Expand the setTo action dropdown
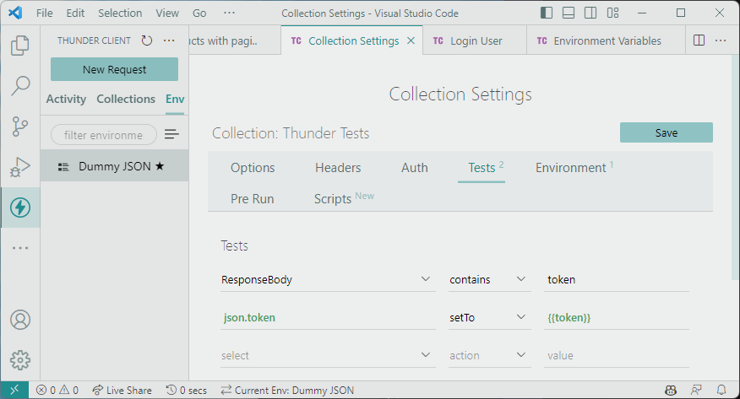 pos(489,318)
